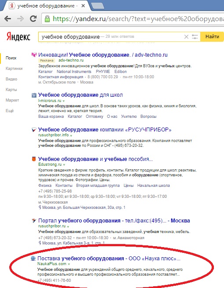224x288 pixels.
Task: Open РУСУЧПРИБОР company result title
Action: point(105,130)
